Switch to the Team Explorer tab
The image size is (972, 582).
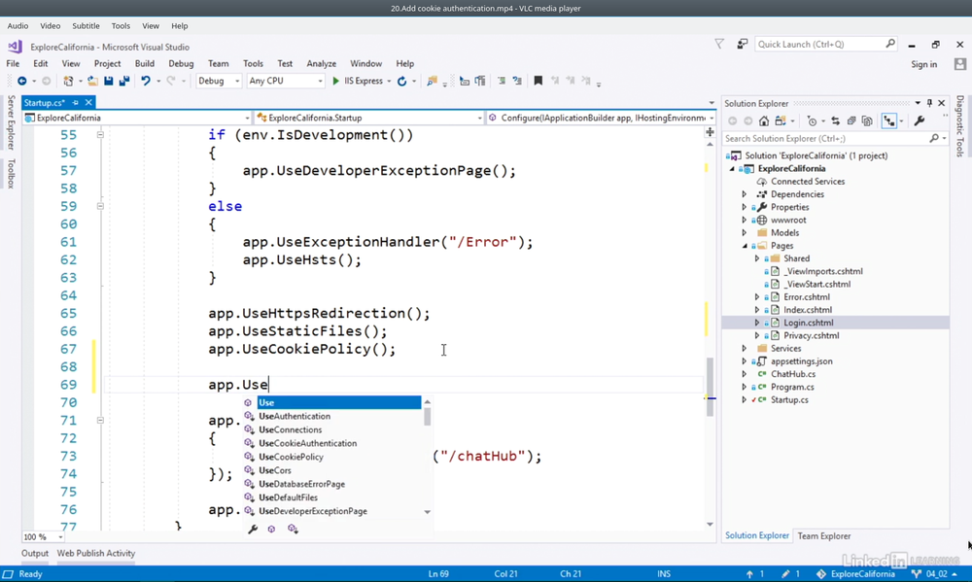coord(824,536)
